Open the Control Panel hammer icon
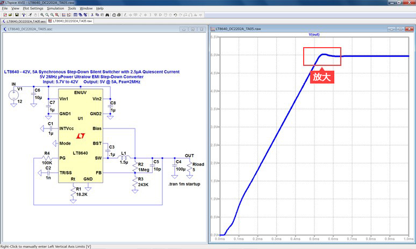Screen dimensions: 416x249 click(25, 14)
